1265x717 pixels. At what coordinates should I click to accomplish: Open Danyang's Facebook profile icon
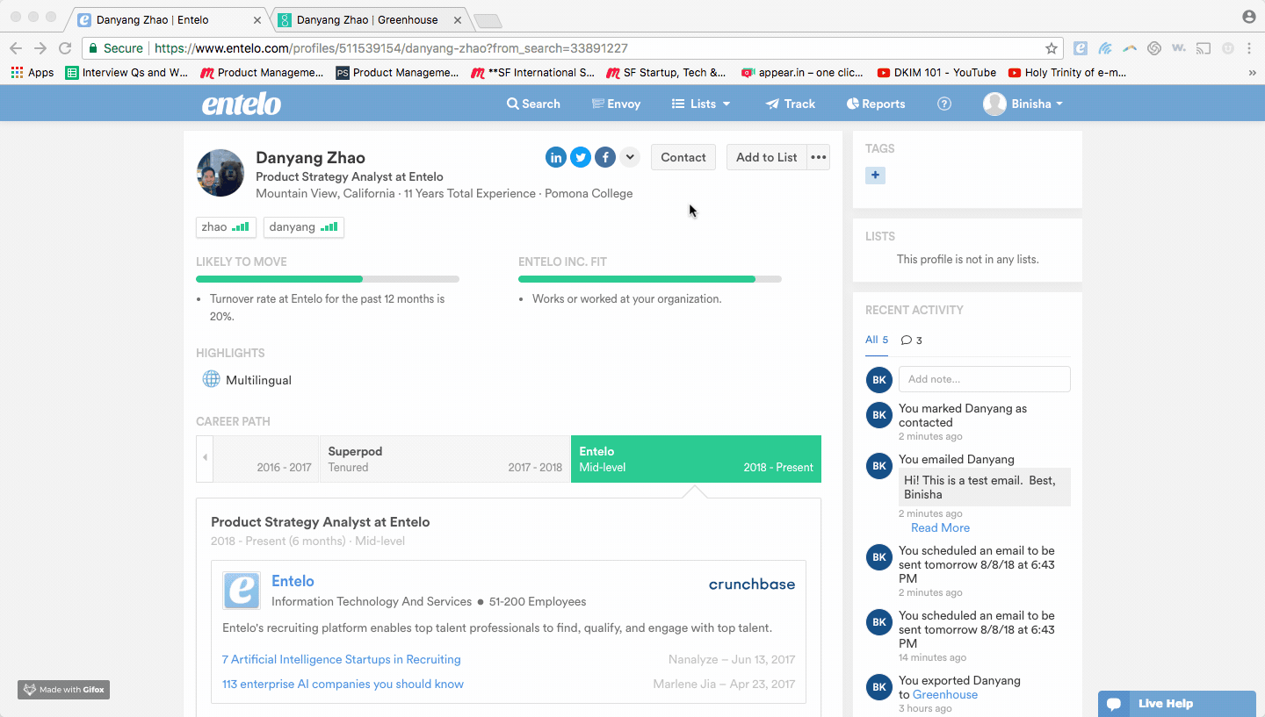(605, 157)
